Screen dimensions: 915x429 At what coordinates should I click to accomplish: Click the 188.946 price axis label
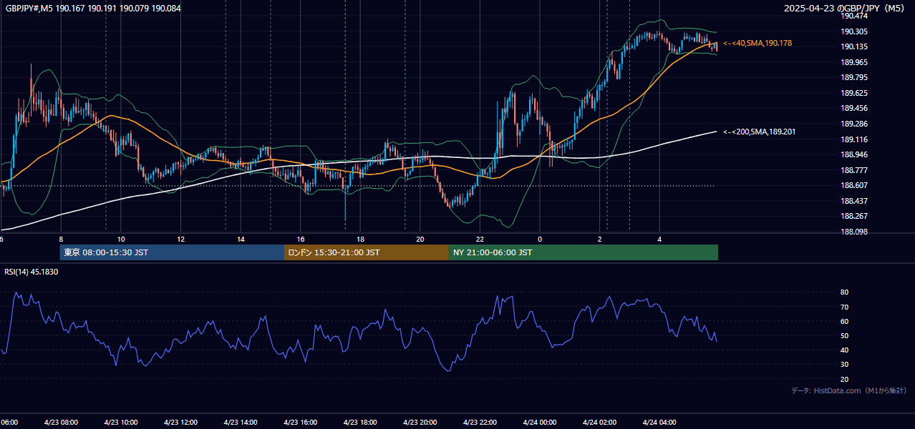pos(854,154)
